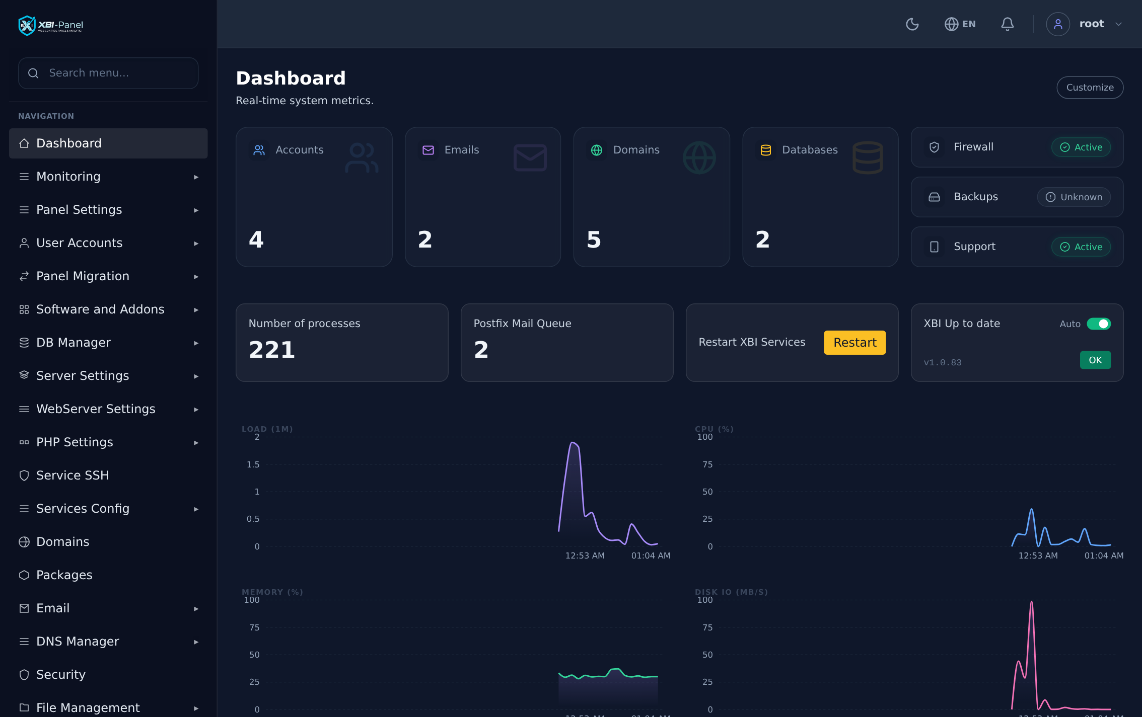This screenshot has height=717, width=1142.
Task: Click the Backups drive icon
Action: pos(934,197)
